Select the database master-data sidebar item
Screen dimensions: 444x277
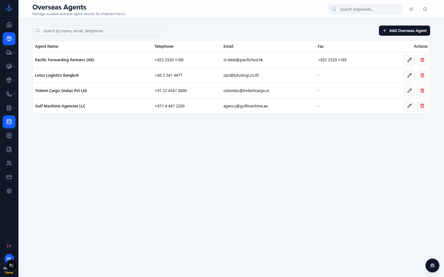[9, 122]
